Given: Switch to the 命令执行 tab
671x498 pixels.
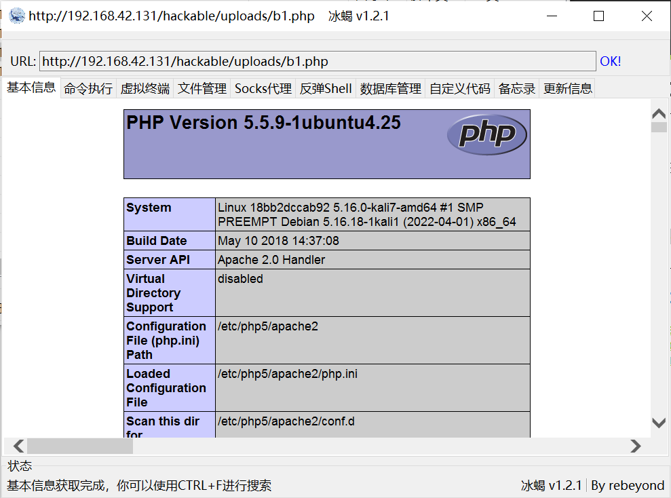Looking at the screenshot, I should pyautogui.click(x=88, y=88).
